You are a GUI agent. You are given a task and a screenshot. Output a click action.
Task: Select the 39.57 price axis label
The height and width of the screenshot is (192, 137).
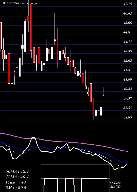pyautogui.click(x=128, y=98)
